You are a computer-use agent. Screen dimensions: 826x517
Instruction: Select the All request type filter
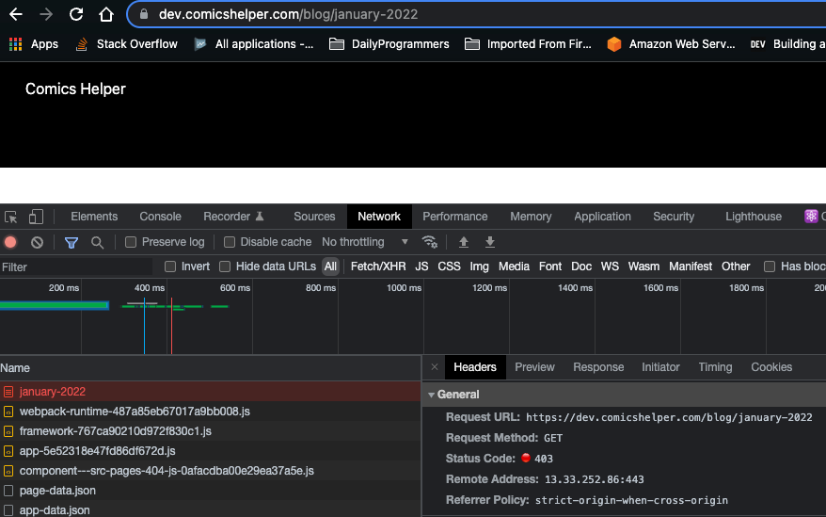330,267
